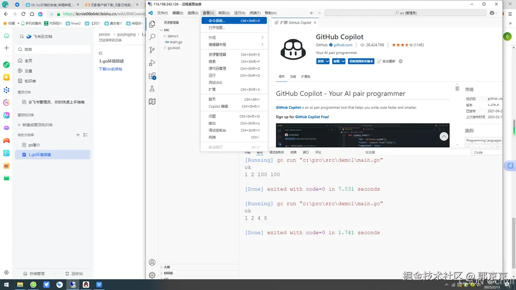The image size is (516, 290).
Task: Open the 外观 submenu
Action: tap(234, 37)
